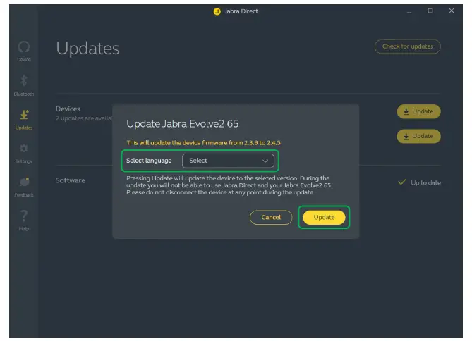Click the yellow Update button in dialog
The width and height of the screenshot is (472, 341).
click(324, 217)
